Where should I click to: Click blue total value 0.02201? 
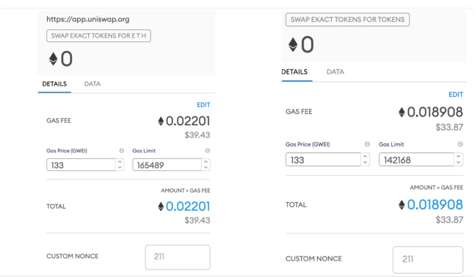(188, 207)
